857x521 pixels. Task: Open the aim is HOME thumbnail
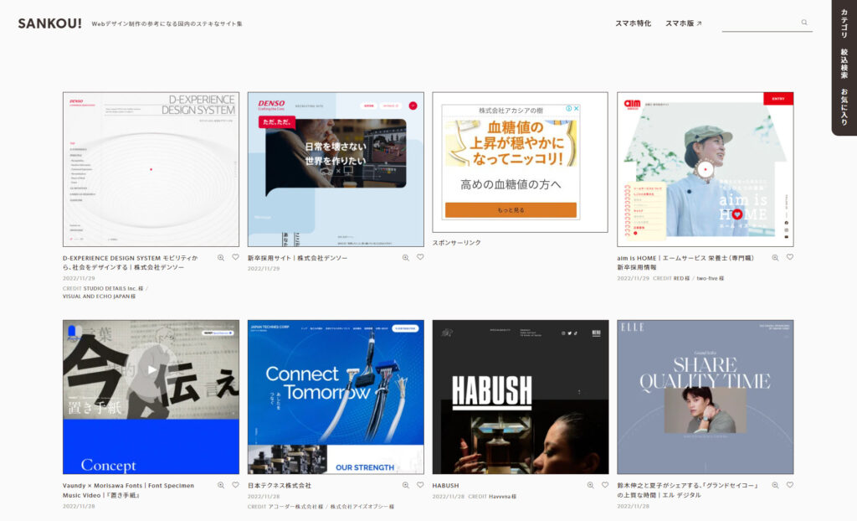click(x=705, y=169)
